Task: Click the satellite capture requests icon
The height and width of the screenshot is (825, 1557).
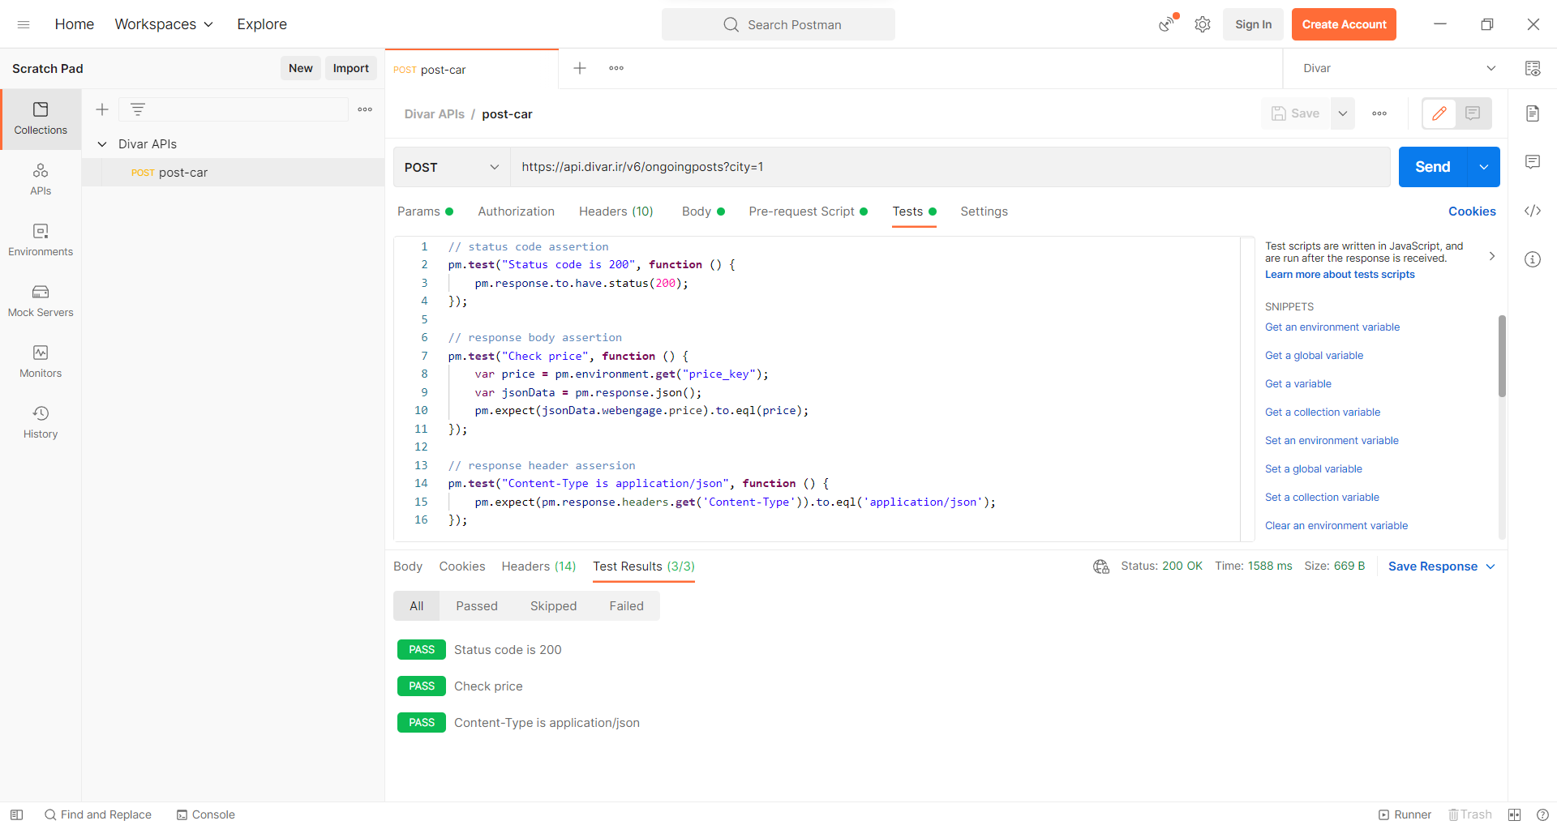Action: click(1167, 24)
